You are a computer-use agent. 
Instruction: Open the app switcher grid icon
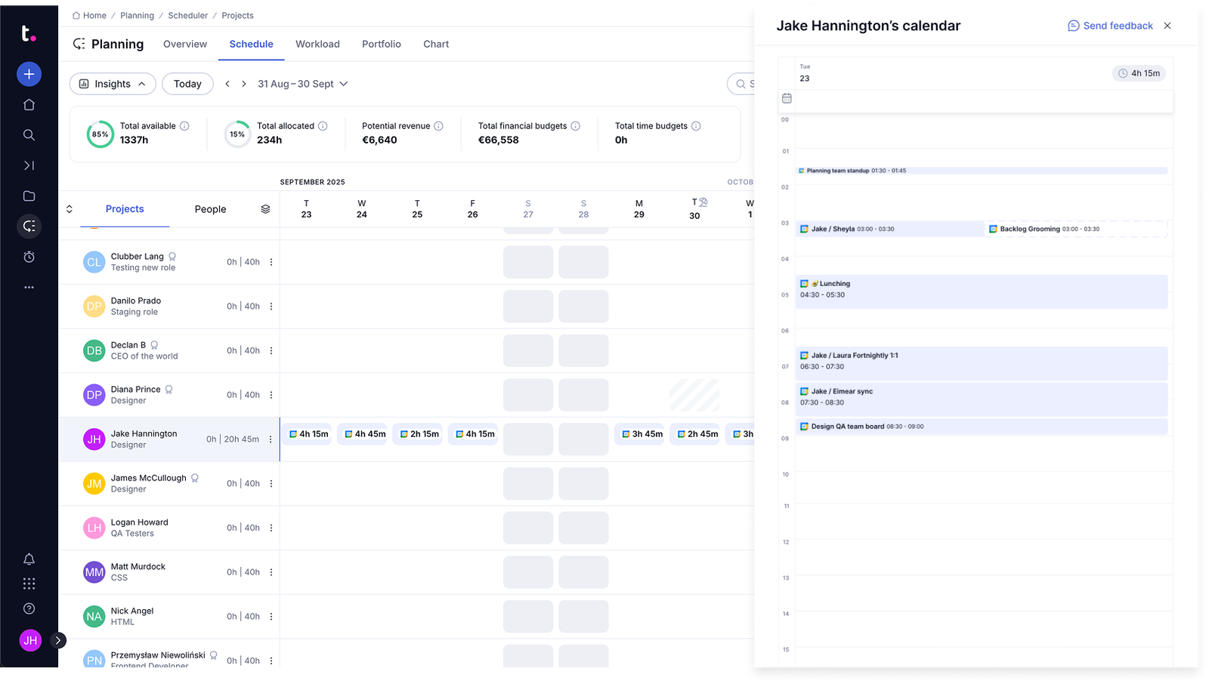click(x=29, y=584)
